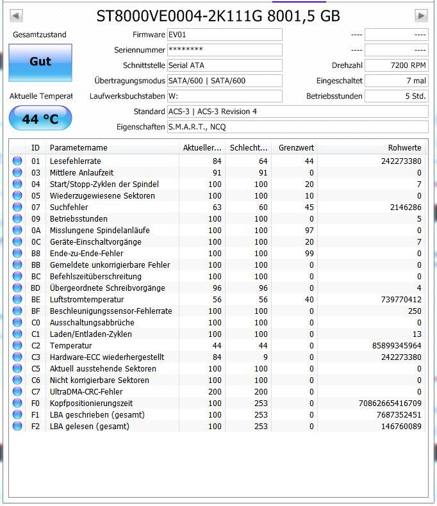Click the Schnittstelle field Serial ATA
This screenshot has height=506, width=437.
[225, 65]
